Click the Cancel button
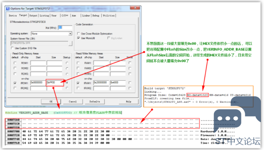 73,102
